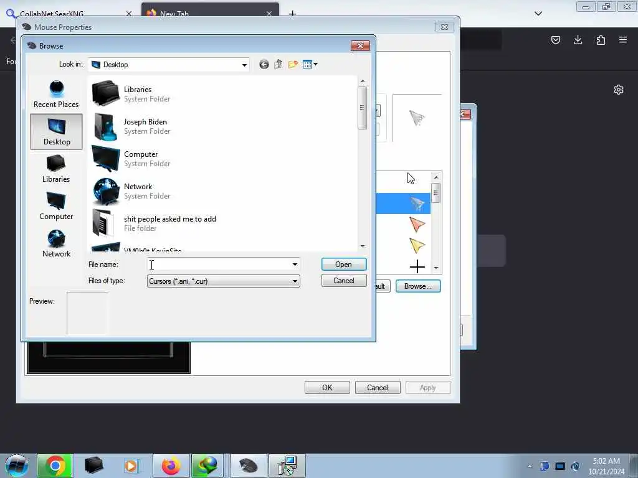Screen dimensions: 638x478
Task: Click Browse... in Mouse Properties
Action: click(418, 286)
